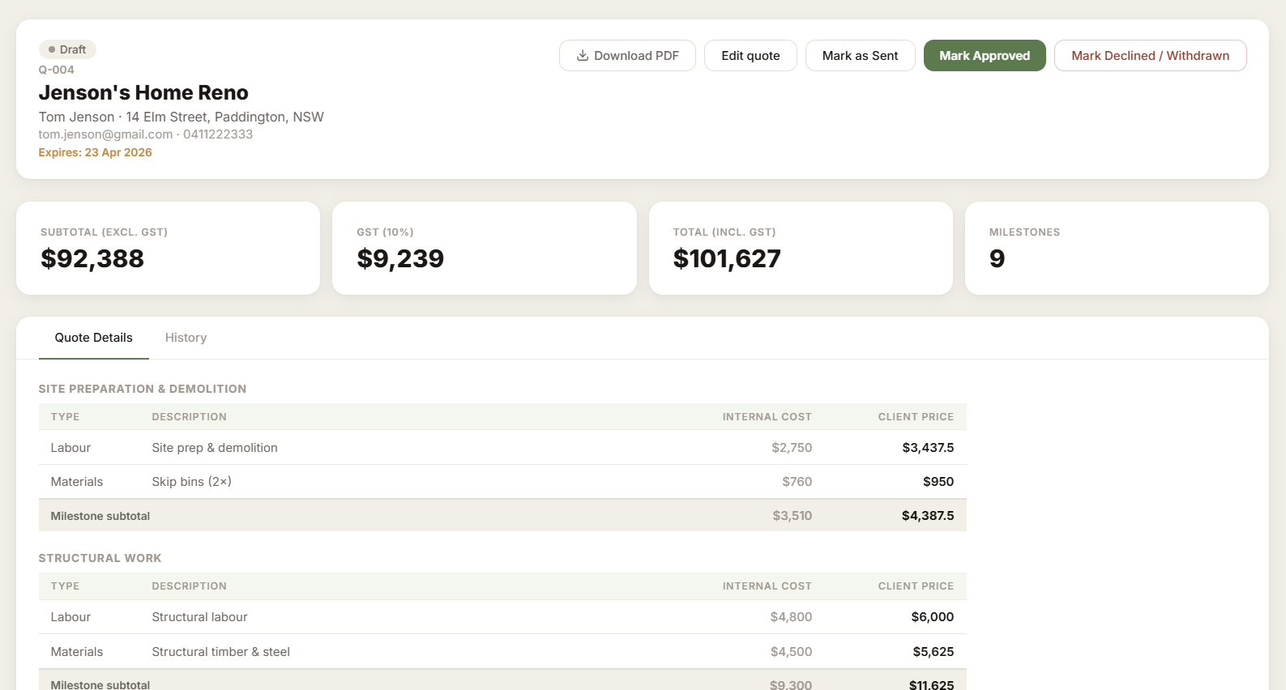Click the Site Preparation & Demolition heading
Viewport: 1286px width, 690px height.
click(143, 389)
